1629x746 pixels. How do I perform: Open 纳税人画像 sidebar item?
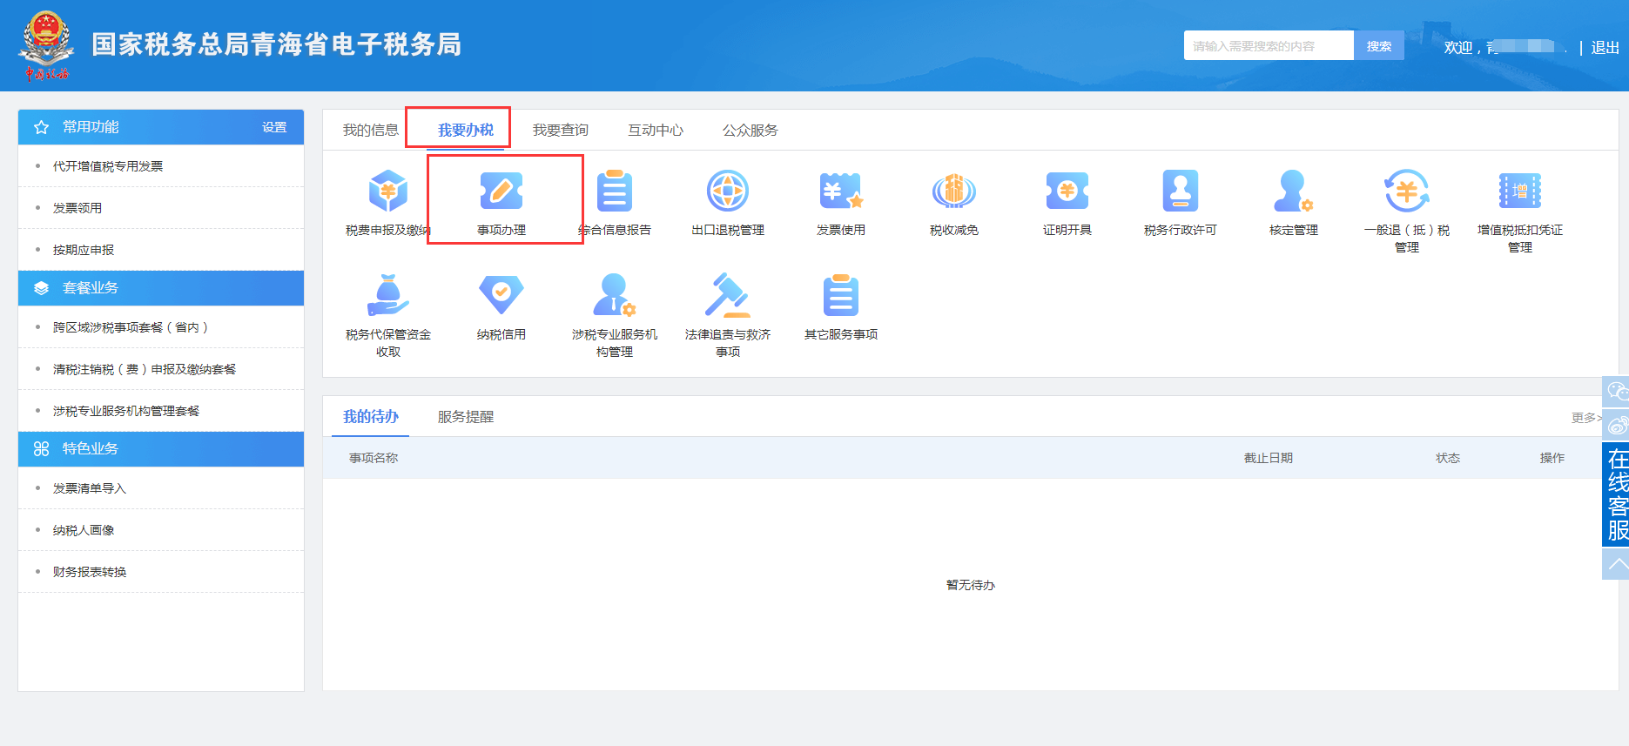(x=84, y=530)
